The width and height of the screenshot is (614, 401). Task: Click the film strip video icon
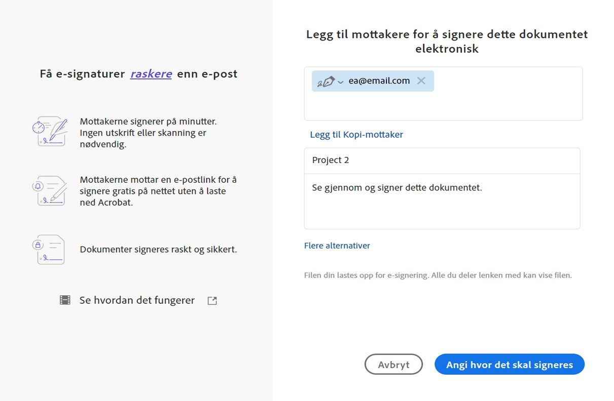coord(65,300)
